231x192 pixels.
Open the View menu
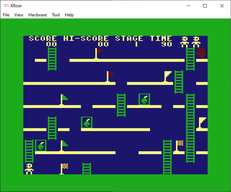(x=19, y=15)
